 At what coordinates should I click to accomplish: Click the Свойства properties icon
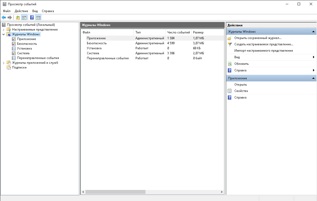pos(230,91)
